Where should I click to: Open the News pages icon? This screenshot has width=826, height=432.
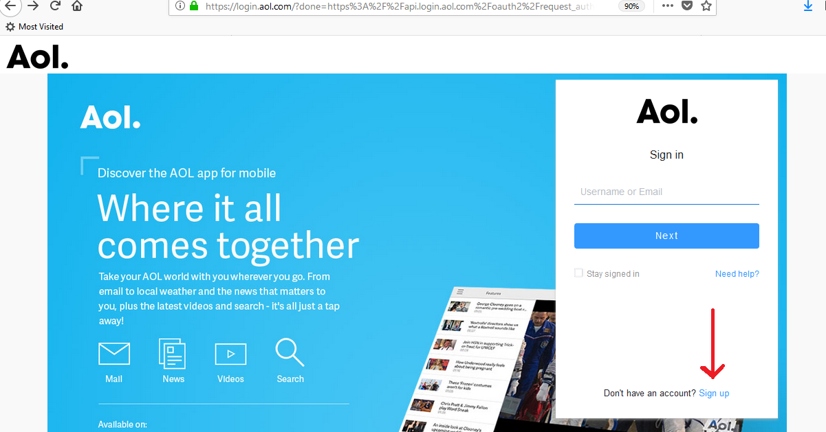tap(173, 353)
